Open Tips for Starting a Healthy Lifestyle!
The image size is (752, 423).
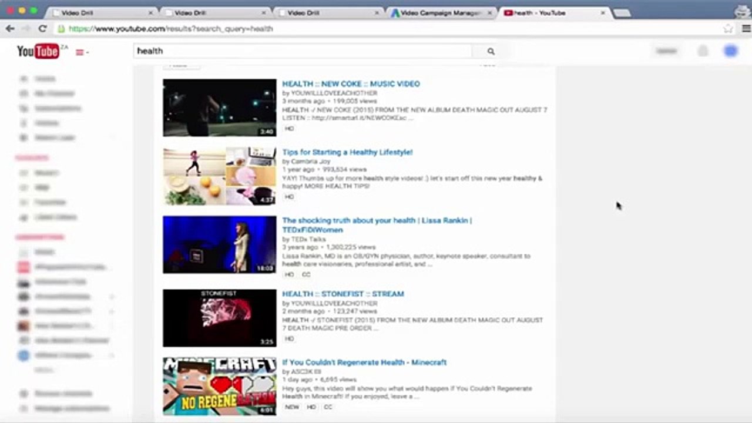point(348,152)
